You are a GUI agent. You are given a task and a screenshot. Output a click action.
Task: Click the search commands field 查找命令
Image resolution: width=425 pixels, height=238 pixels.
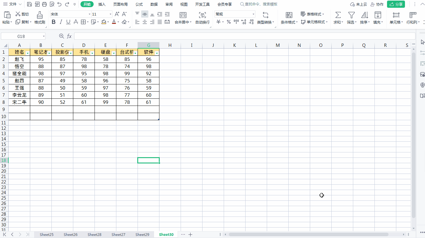259,4
